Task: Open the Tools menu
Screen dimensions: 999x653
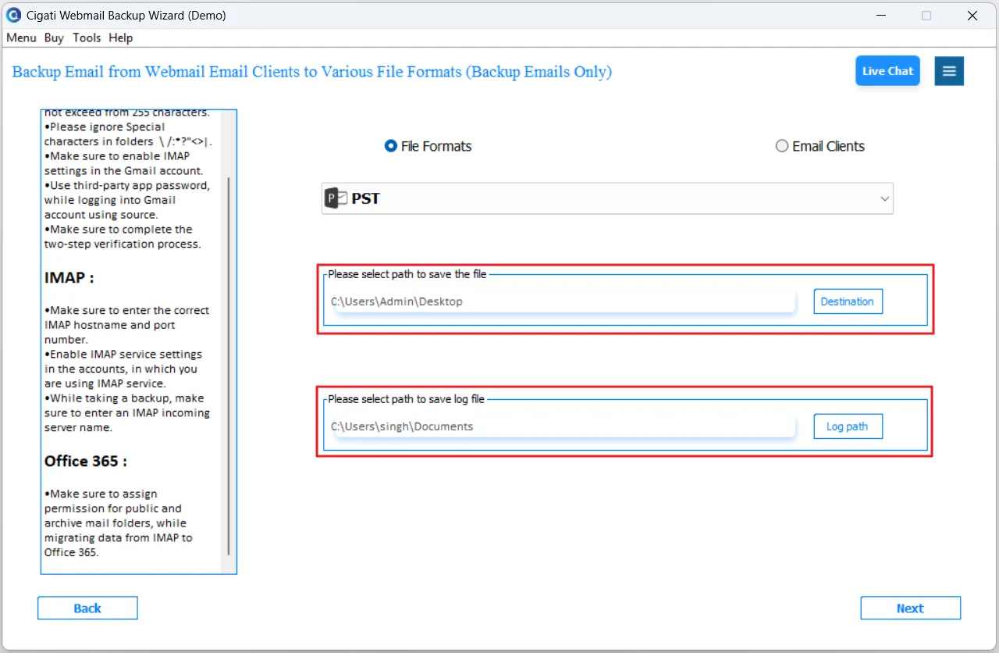Action: click(x=87, y=37)
